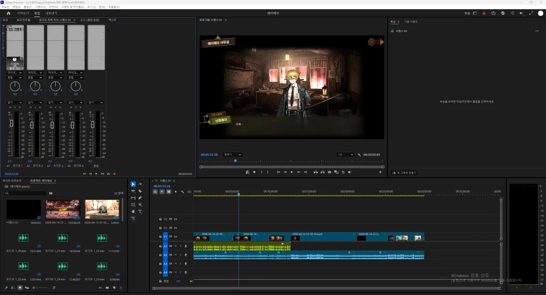Image resolution: width=546 pixels, height=295 pixels.
Task: Open the 시퀀스(S) menu
Action: 40,7
